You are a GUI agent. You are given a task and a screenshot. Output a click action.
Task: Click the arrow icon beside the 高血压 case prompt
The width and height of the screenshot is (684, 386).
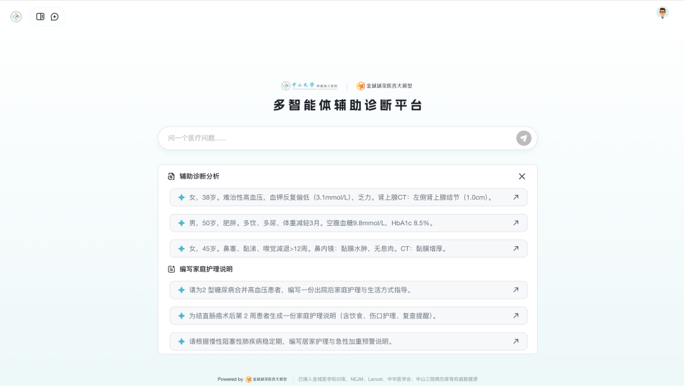516,197
